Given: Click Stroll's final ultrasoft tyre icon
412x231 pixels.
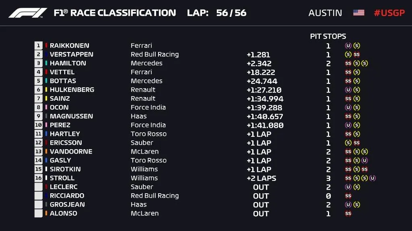Looking at the screenshot, I should coord(372,178).
